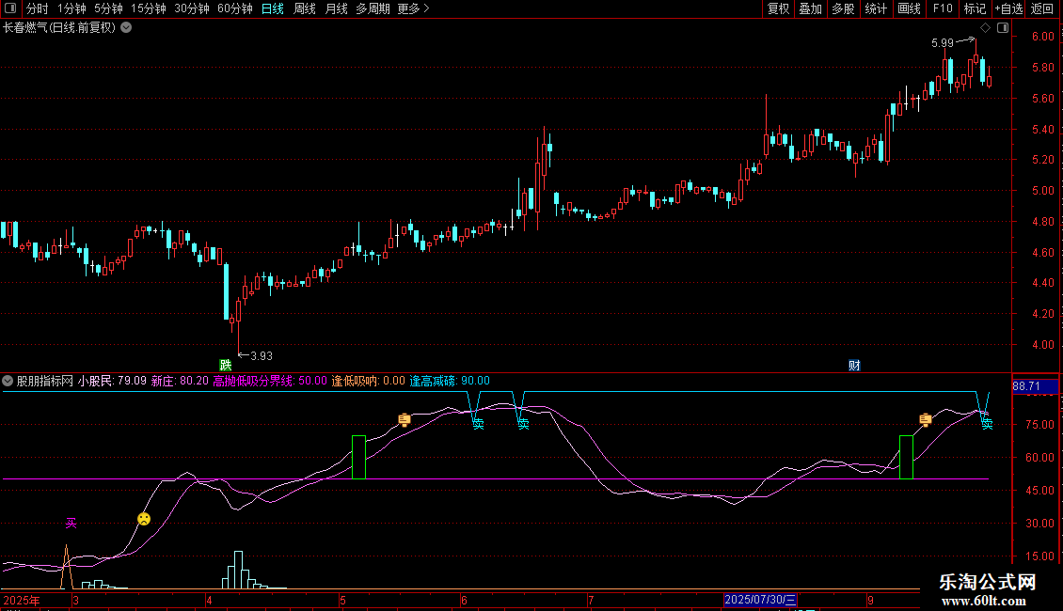Click month 6 on the time axis
This screenshot has width=1063, height=611.
click(x=465, y=601)
